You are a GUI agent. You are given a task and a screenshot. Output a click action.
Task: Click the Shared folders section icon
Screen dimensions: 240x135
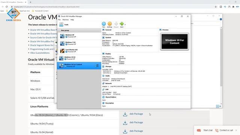tap(103, 97)
